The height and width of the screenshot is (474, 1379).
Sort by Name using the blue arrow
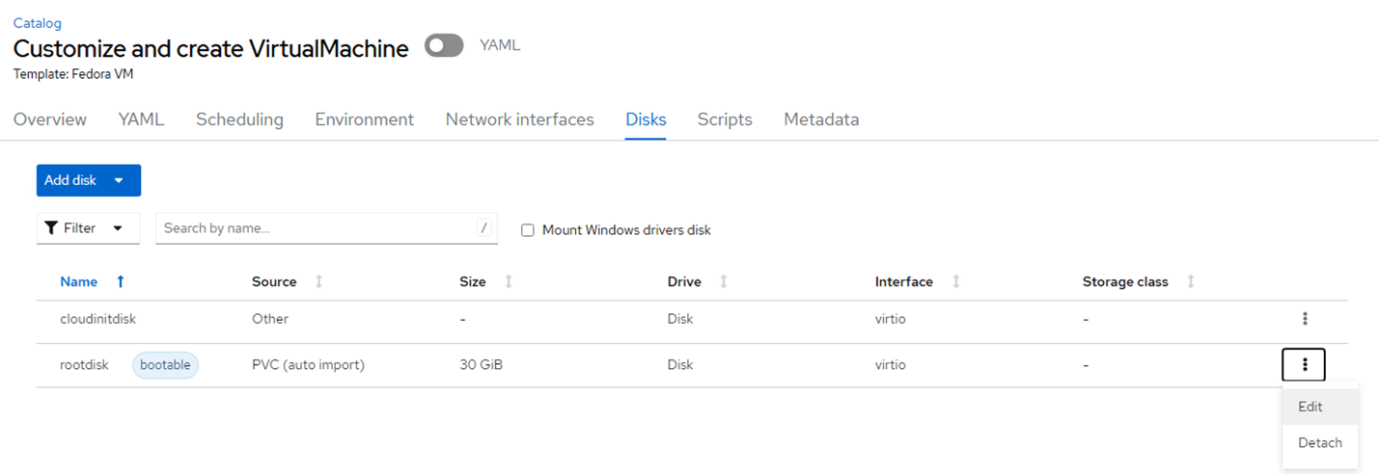pos(121,281)
